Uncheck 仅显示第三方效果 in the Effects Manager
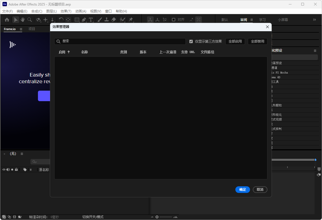The image size is (322, 220). 191,41
